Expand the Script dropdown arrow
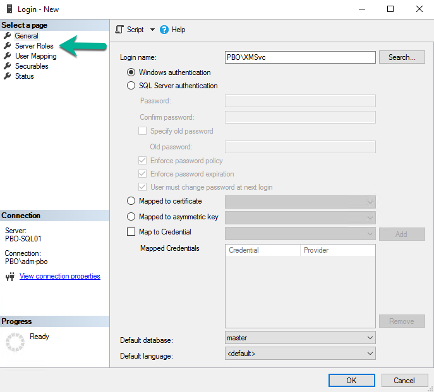 (152, 30)
